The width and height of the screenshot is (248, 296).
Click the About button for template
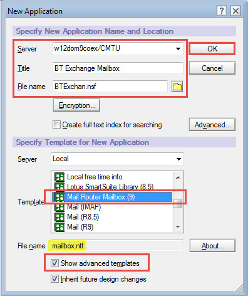pyautogui.click(x=212, y=246)
